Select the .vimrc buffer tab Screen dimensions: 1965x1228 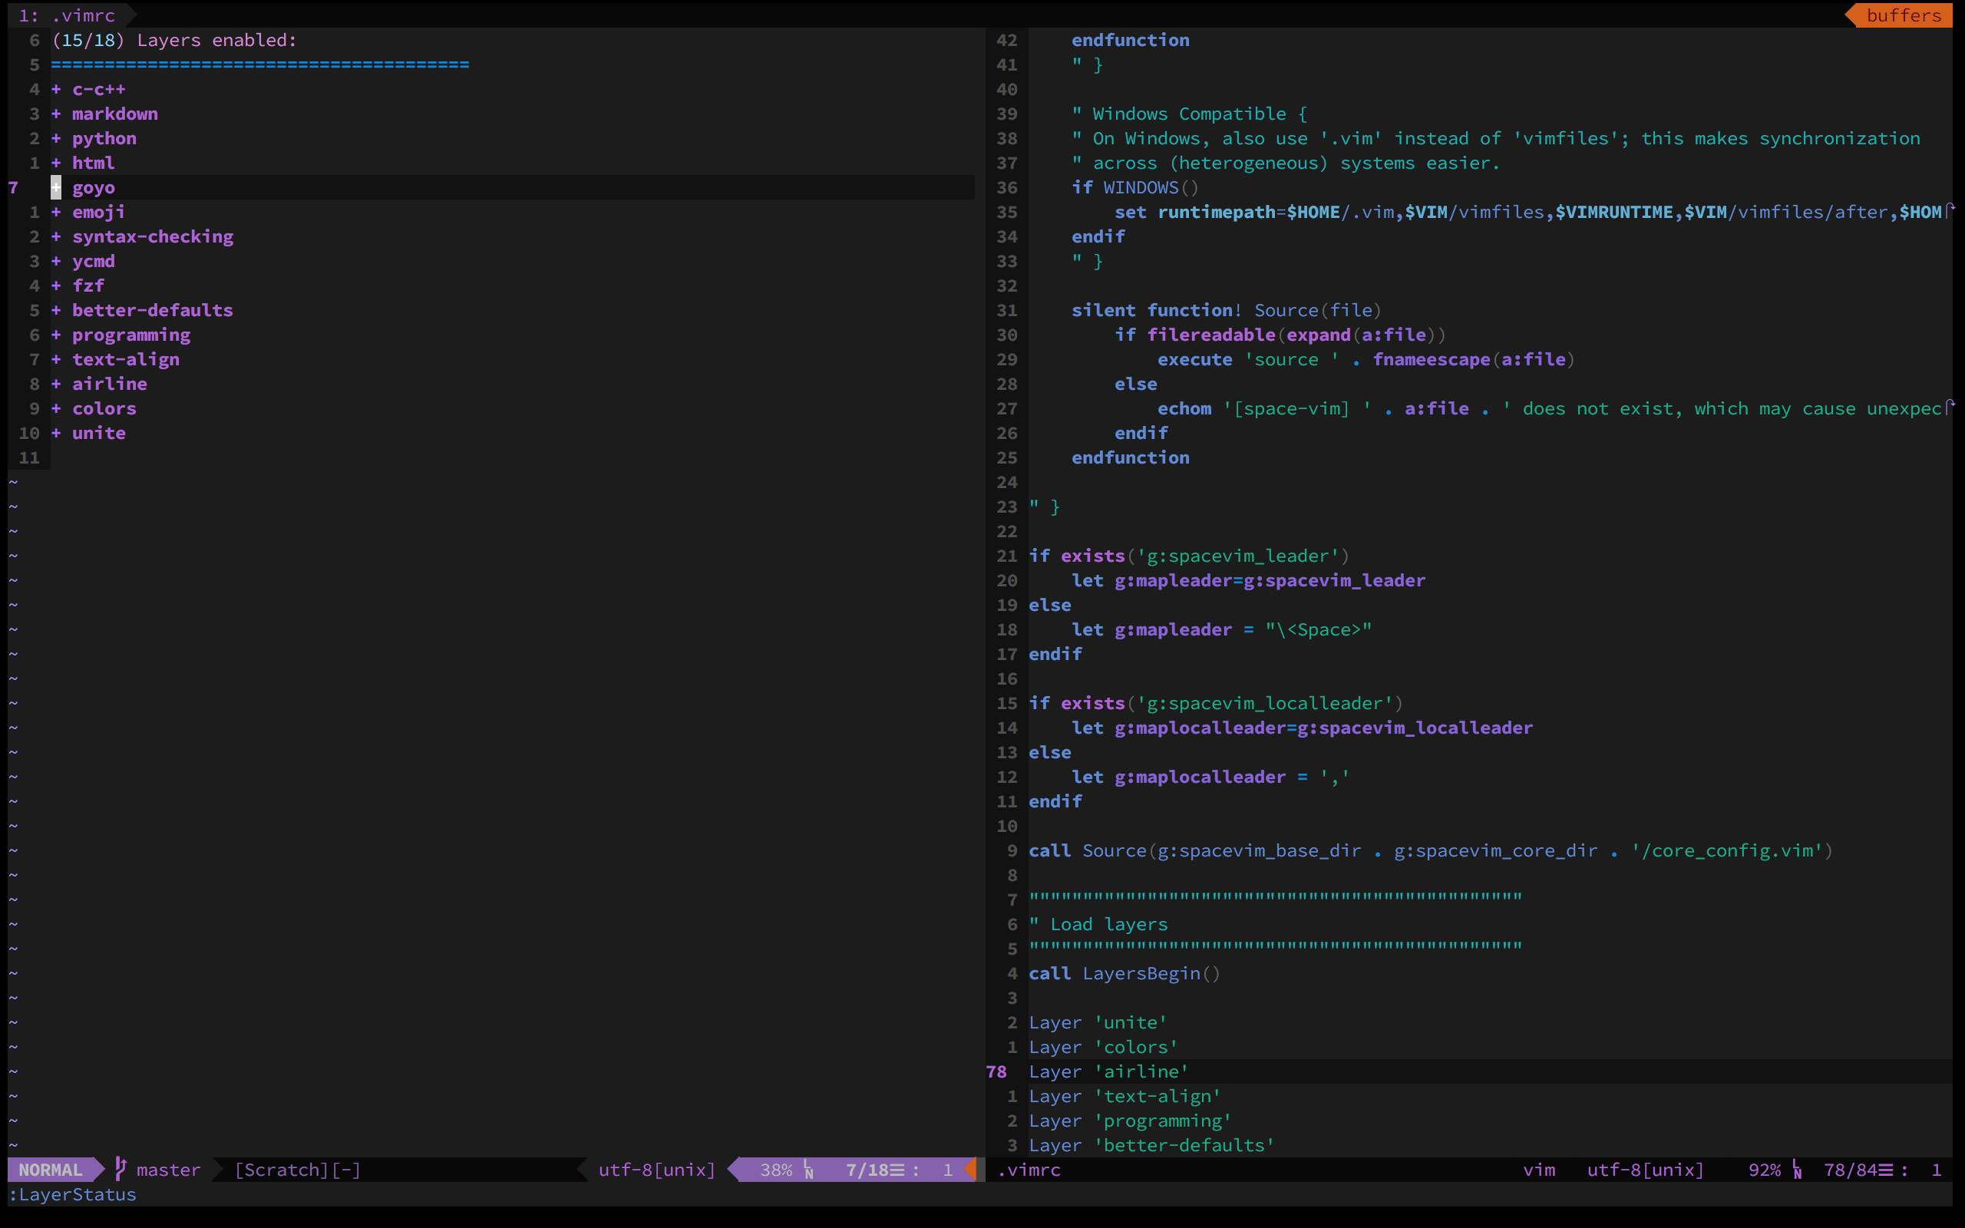coord(68,15)
